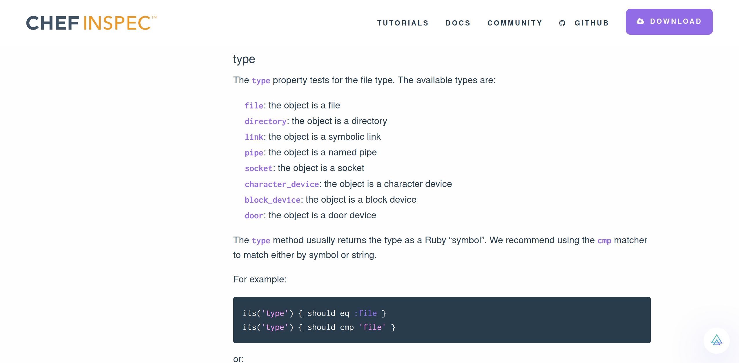The height and width of the screenshot is (363, 739).
Task: Click the Download button
Action: click(x=669, y=21)
